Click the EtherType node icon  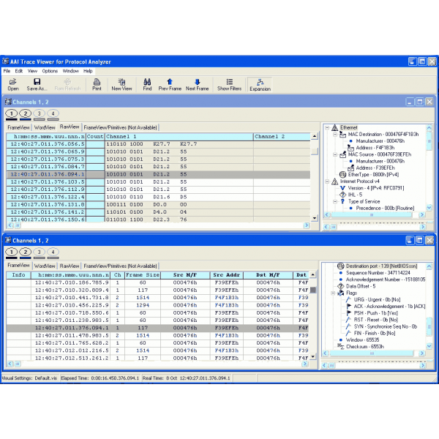pos(342,175)
